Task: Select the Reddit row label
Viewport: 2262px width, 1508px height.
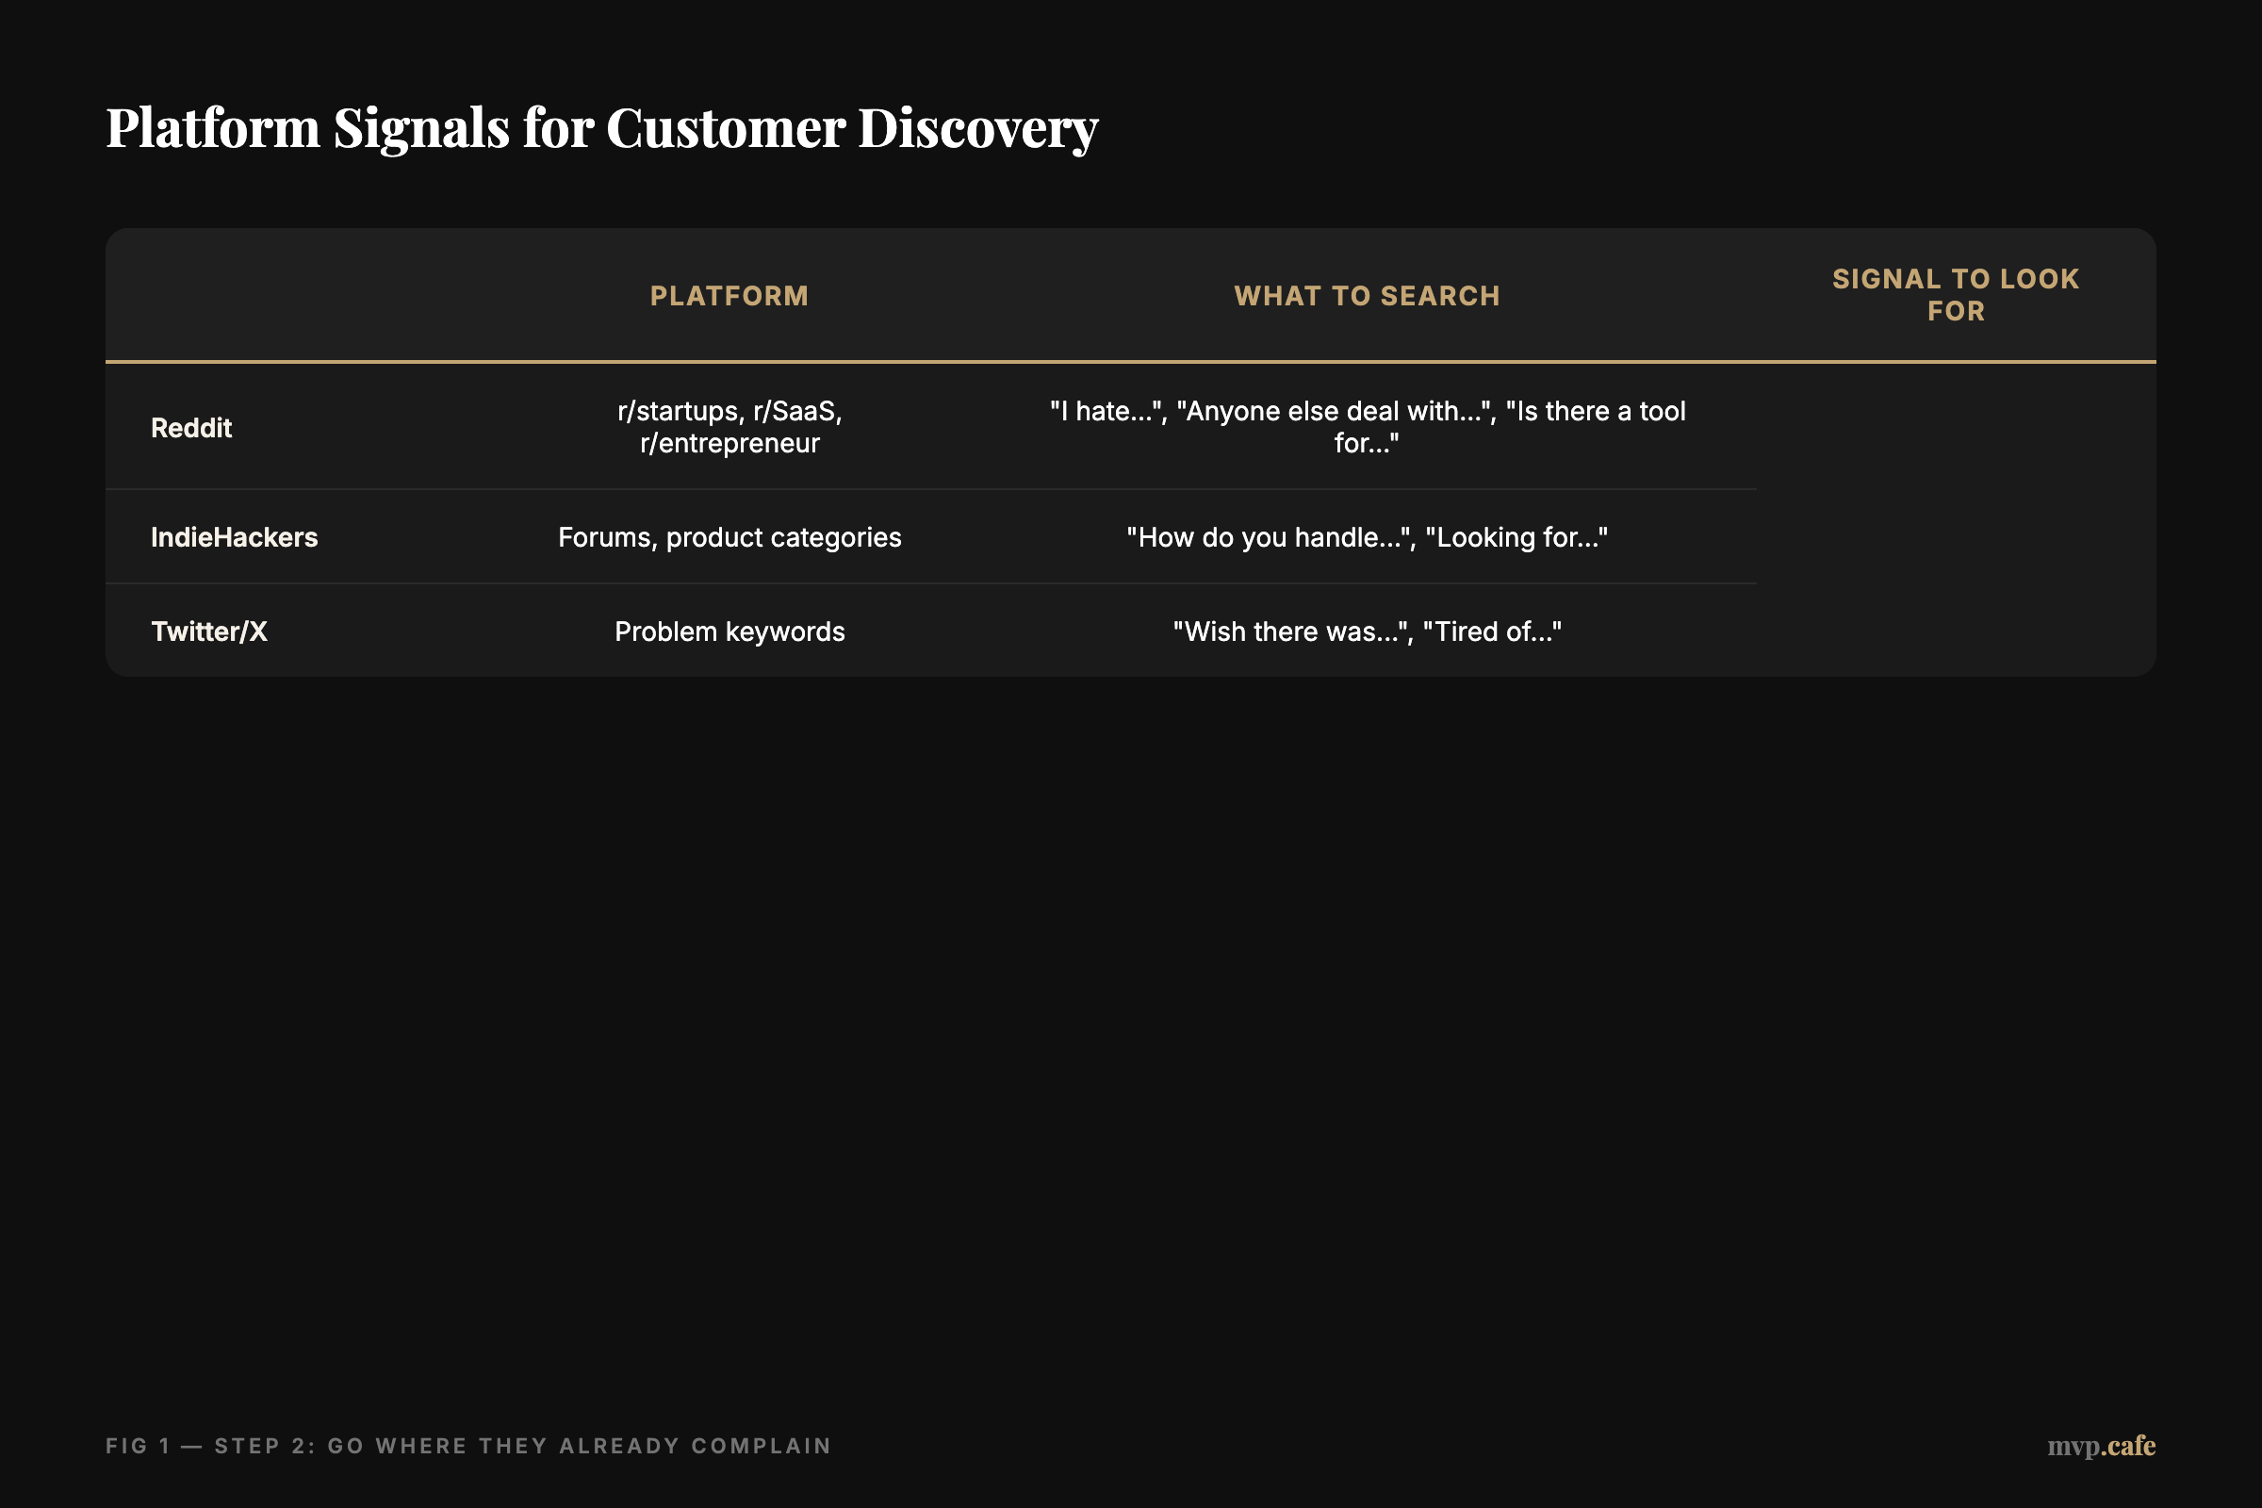Action: pyautogui.click(x=190, y=428)
